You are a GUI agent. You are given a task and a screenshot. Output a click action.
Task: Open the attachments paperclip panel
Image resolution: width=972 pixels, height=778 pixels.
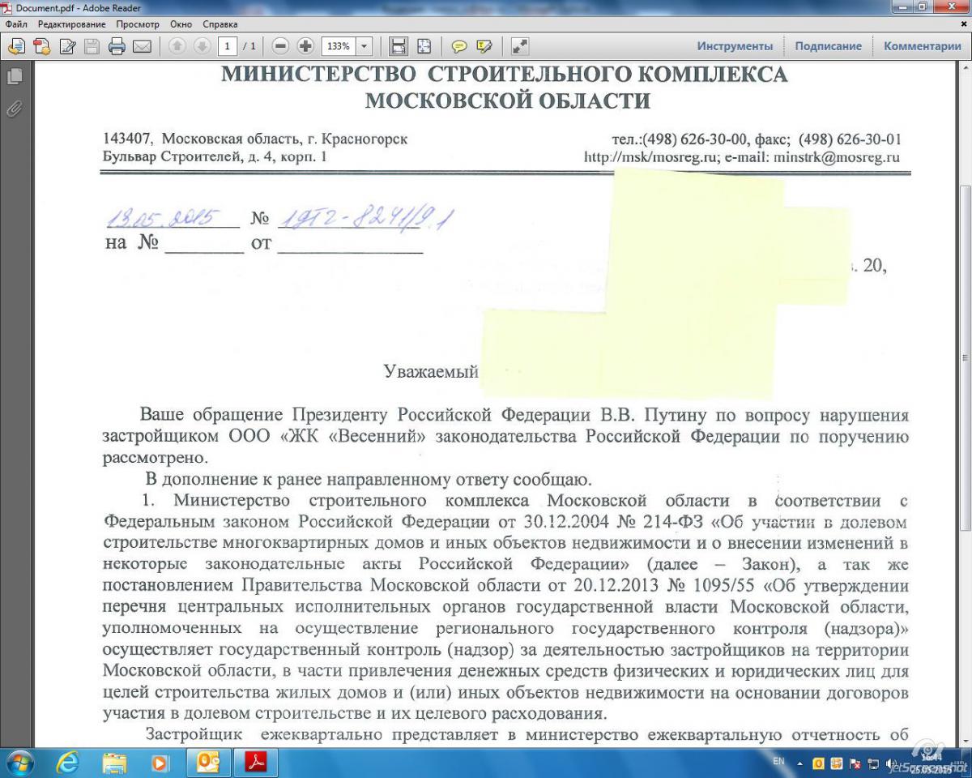14,109
